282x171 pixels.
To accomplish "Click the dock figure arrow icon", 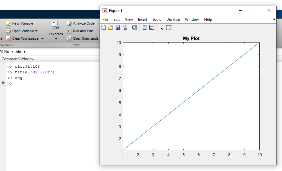I will point(273,19).
